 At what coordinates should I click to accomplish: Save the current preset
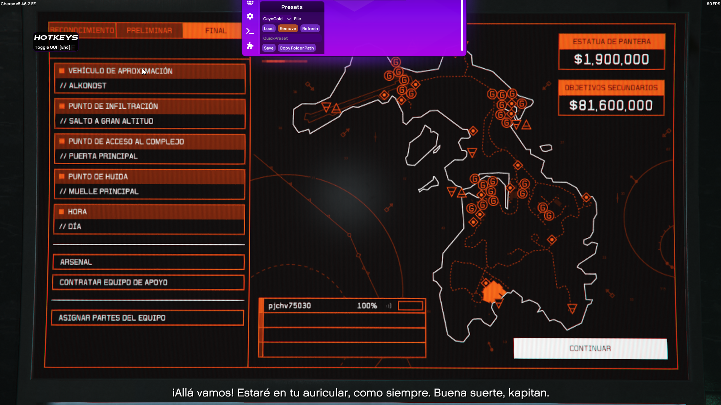[x=268, y=48]
